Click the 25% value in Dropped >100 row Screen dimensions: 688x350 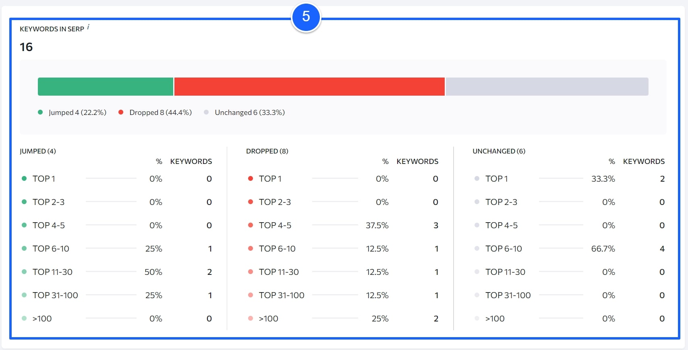pos(380,319)
